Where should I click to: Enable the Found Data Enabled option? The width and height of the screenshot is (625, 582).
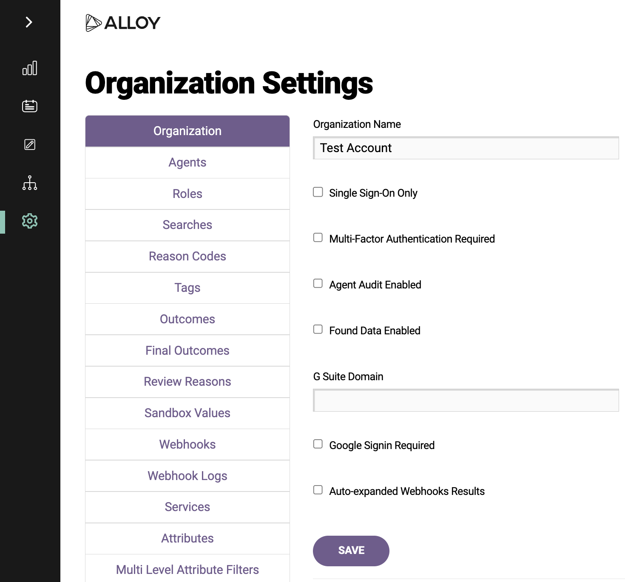[318, 329]
